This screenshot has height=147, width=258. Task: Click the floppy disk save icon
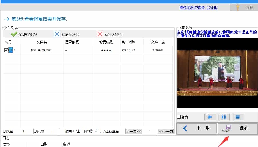[226, 128]
